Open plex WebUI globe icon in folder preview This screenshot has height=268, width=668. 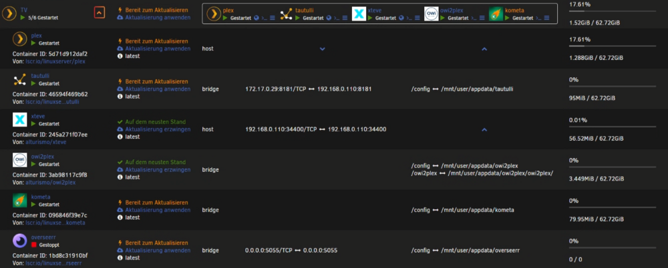click(256, 18)
